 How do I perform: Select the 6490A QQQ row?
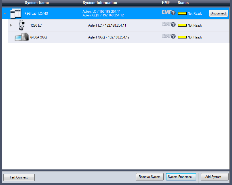click(x=39, y=37)
